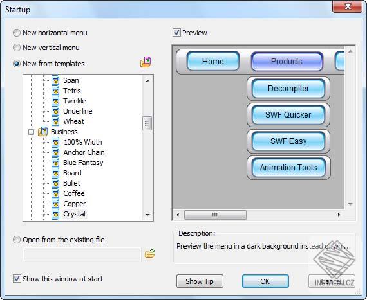Click the Coffee template file icon
Image resolution: width=367 pixels, height=300 pixels.
(x=55, y=193)
